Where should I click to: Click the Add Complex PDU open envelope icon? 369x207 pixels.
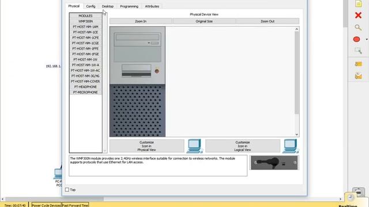pos(358,76)
